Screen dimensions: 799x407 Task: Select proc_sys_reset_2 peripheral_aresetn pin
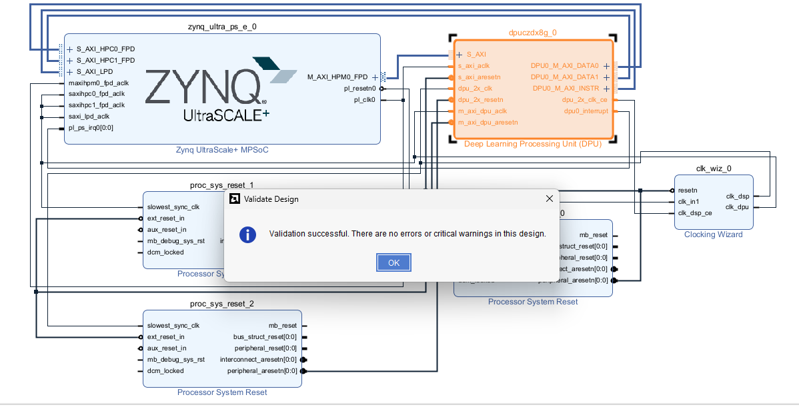point(262,371)
